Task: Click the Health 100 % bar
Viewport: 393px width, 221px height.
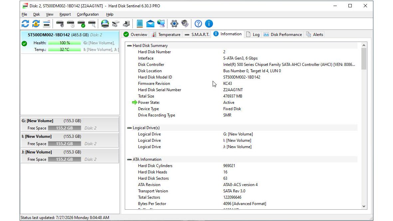Action: (x=65, y=43)
